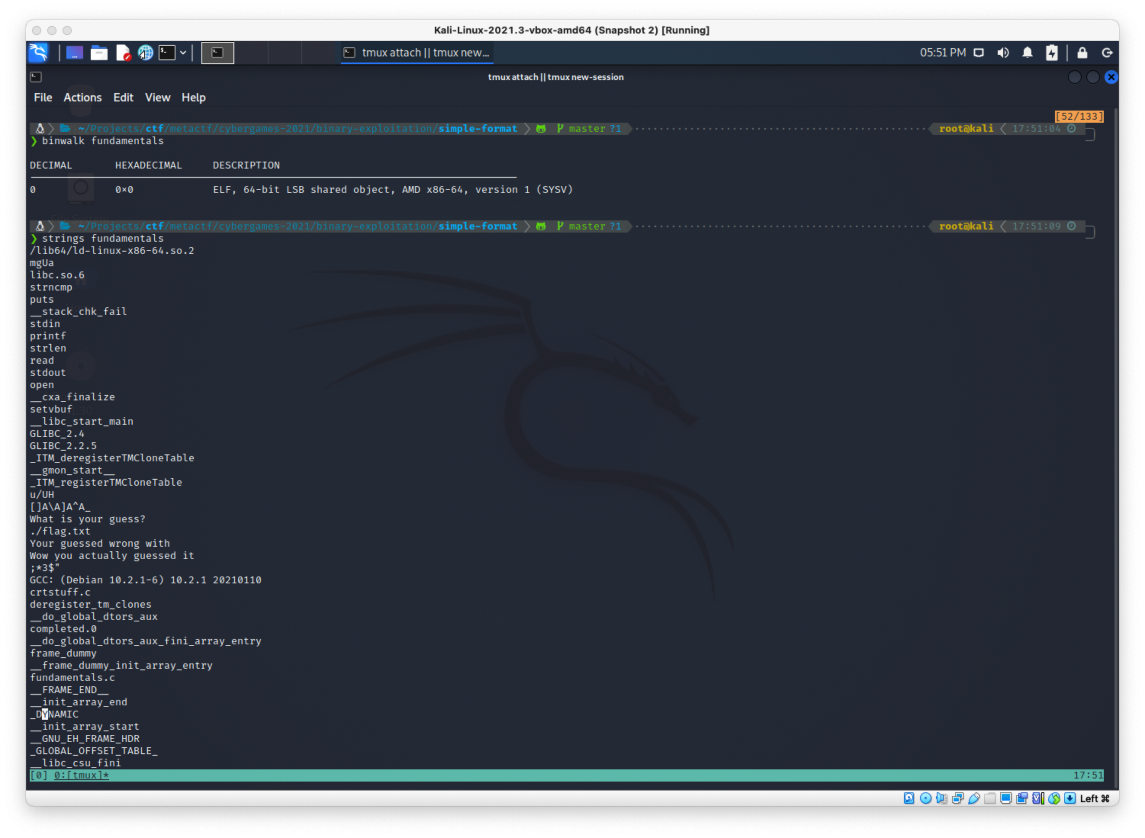Screen dimensions: 1145x838
Task: Click the VirtualBox mouse integration indicator
Action: (x=1055, y=799)
